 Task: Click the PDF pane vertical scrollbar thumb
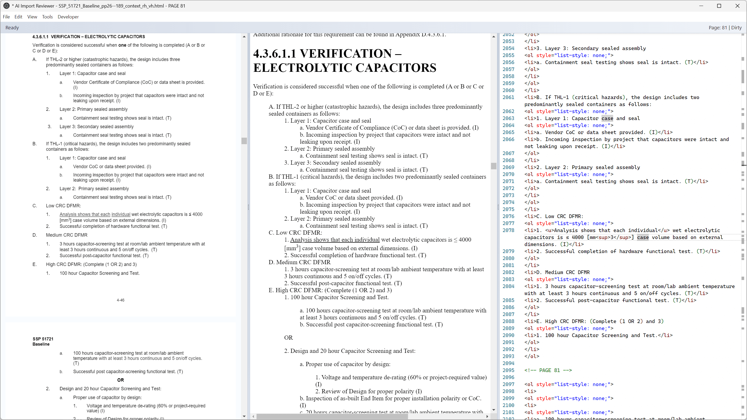coord(244,141)
